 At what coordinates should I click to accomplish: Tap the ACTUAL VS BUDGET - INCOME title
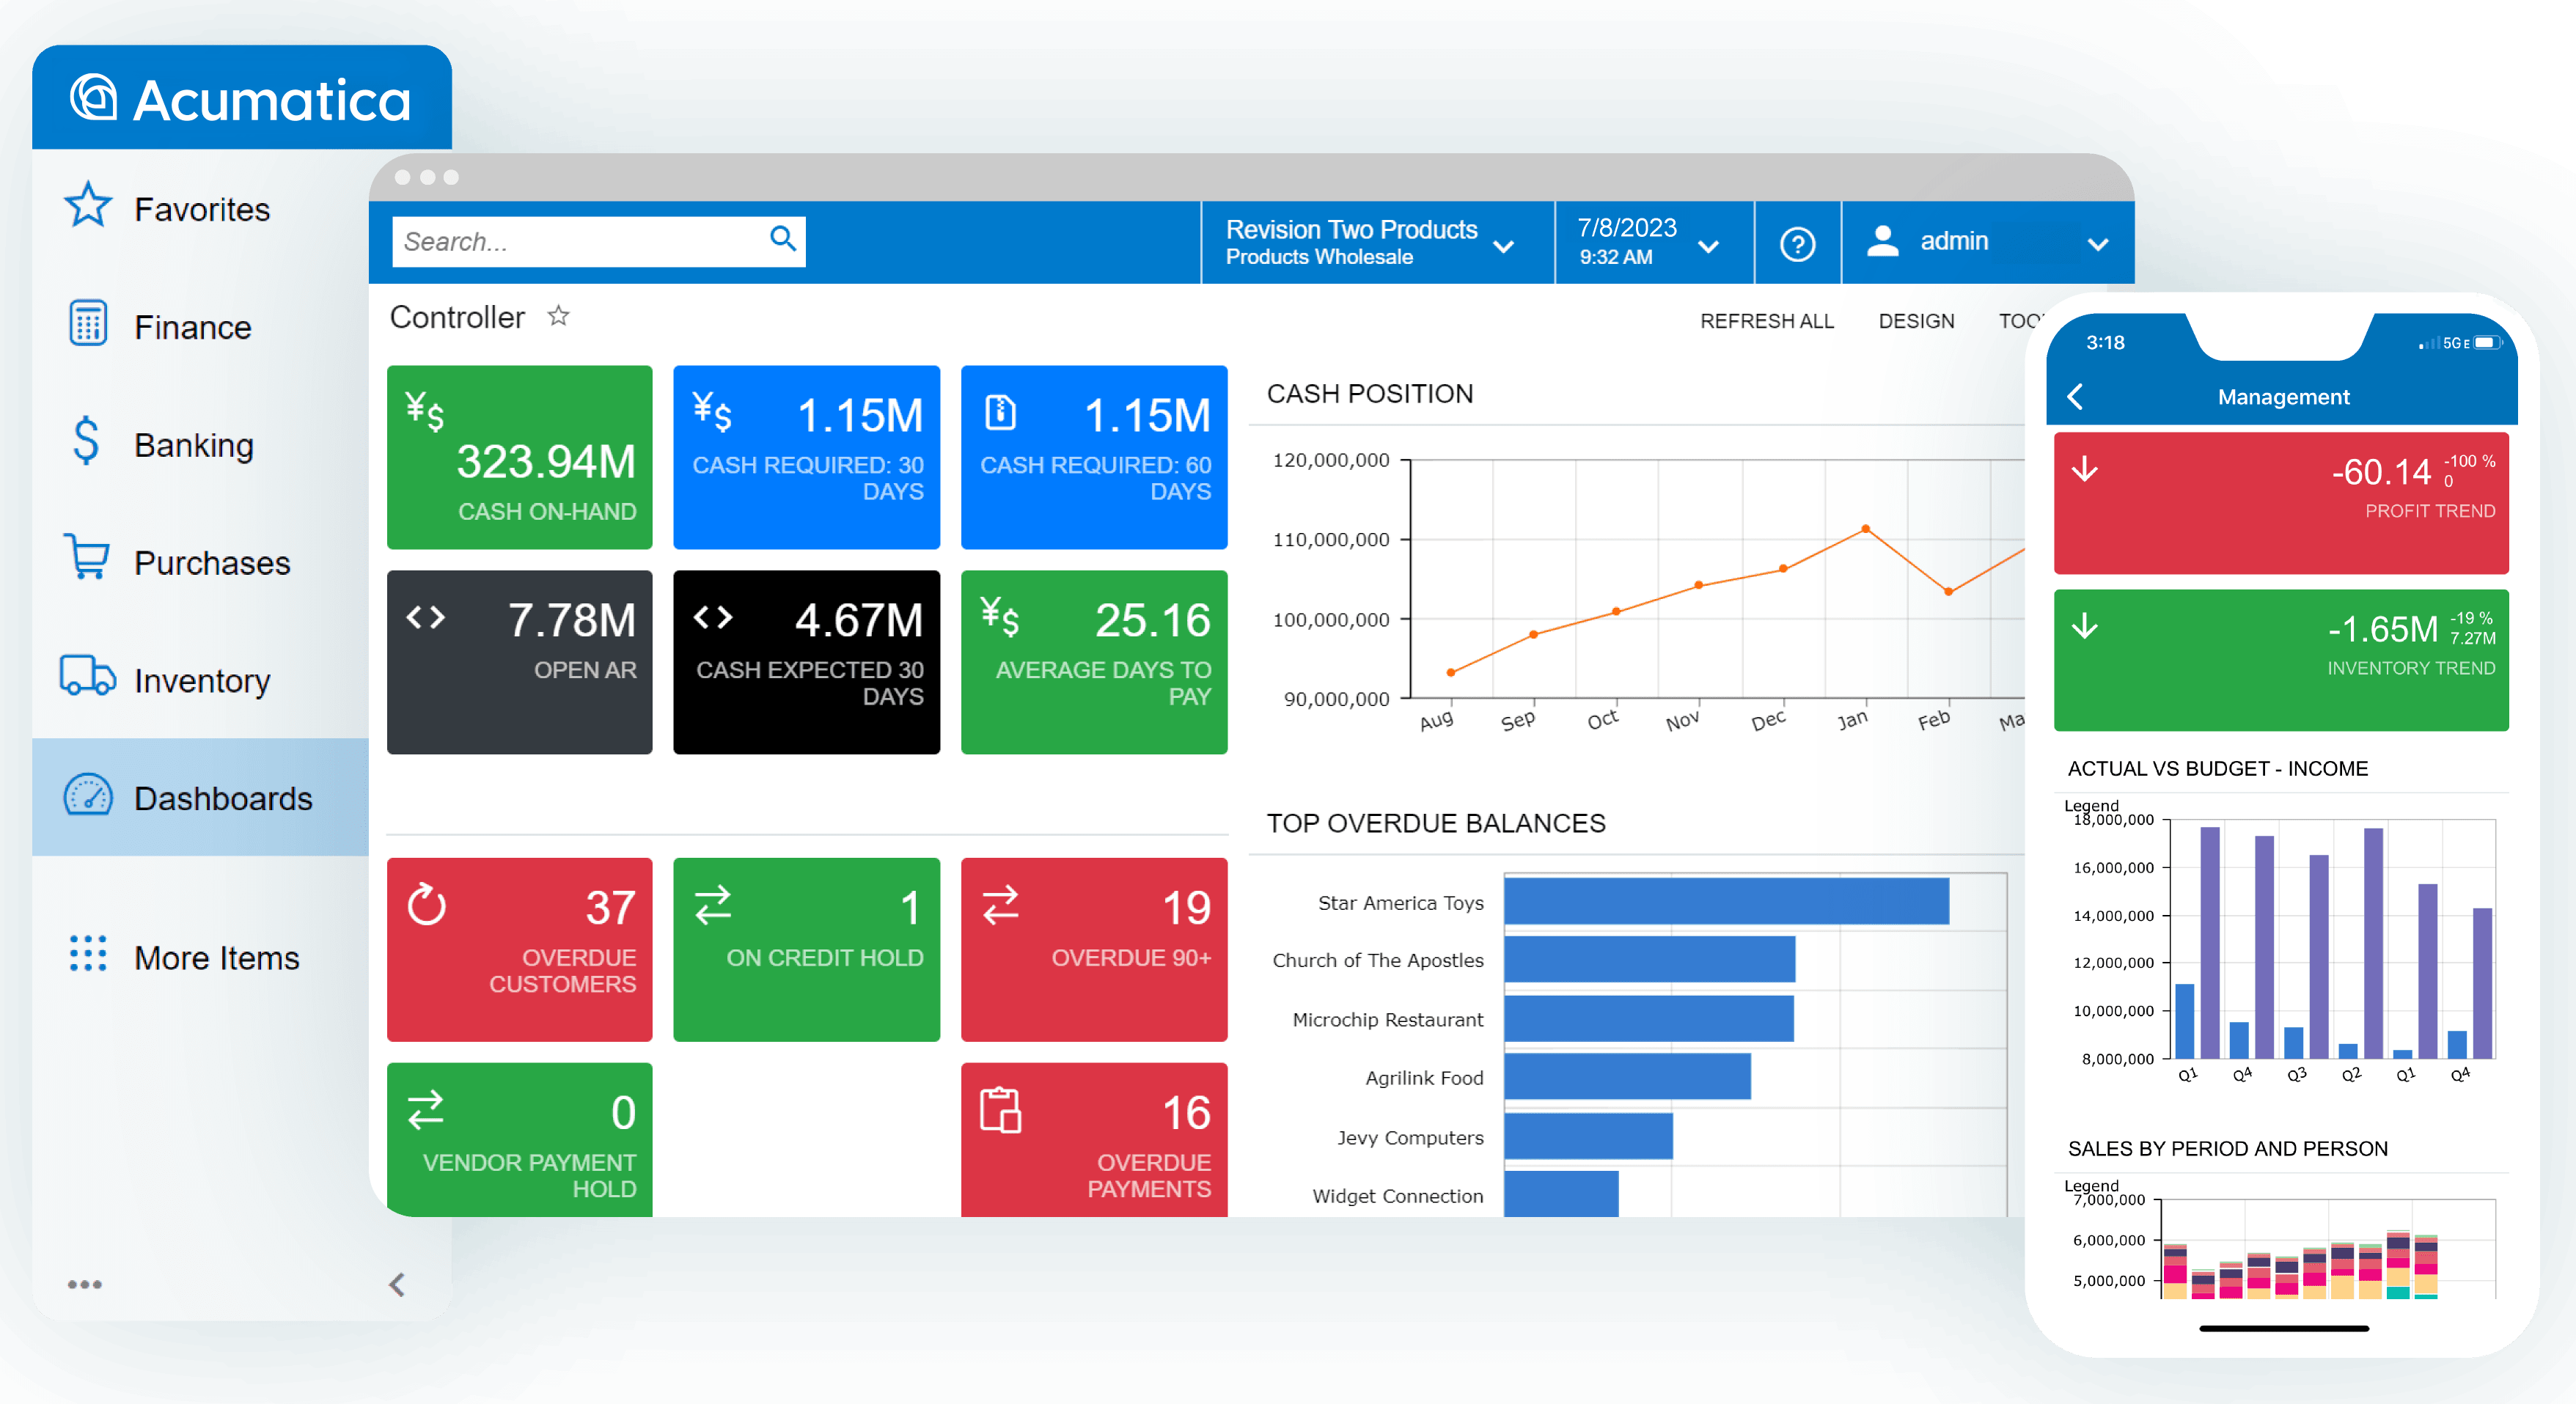[x=2218, y=769]
